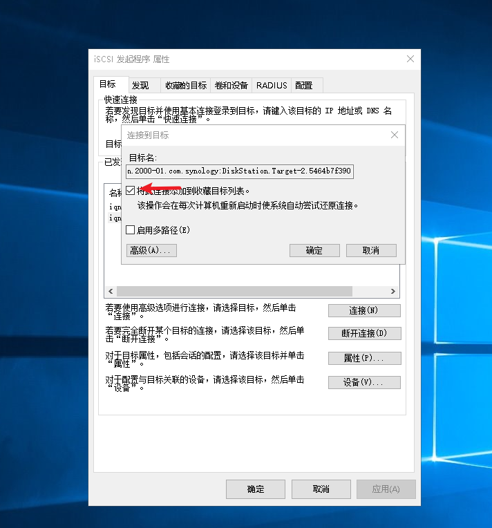Click the 目标名 text field
Viewport: 492px width, 528px height.
click(x=240, y=171)
